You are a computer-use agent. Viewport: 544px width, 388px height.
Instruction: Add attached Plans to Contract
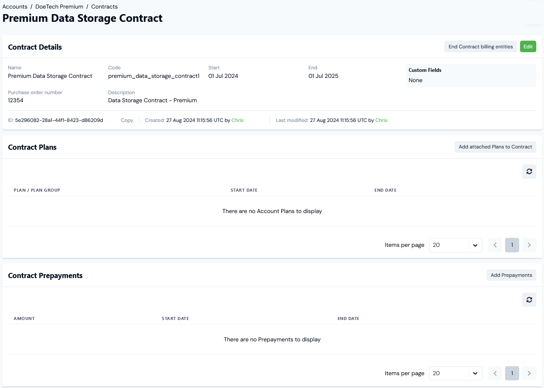click(495, 147)
